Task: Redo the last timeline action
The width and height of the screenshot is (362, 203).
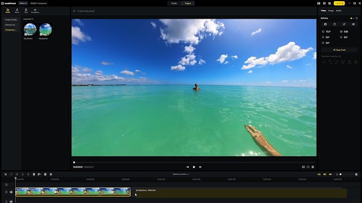Action: (11, 174)
